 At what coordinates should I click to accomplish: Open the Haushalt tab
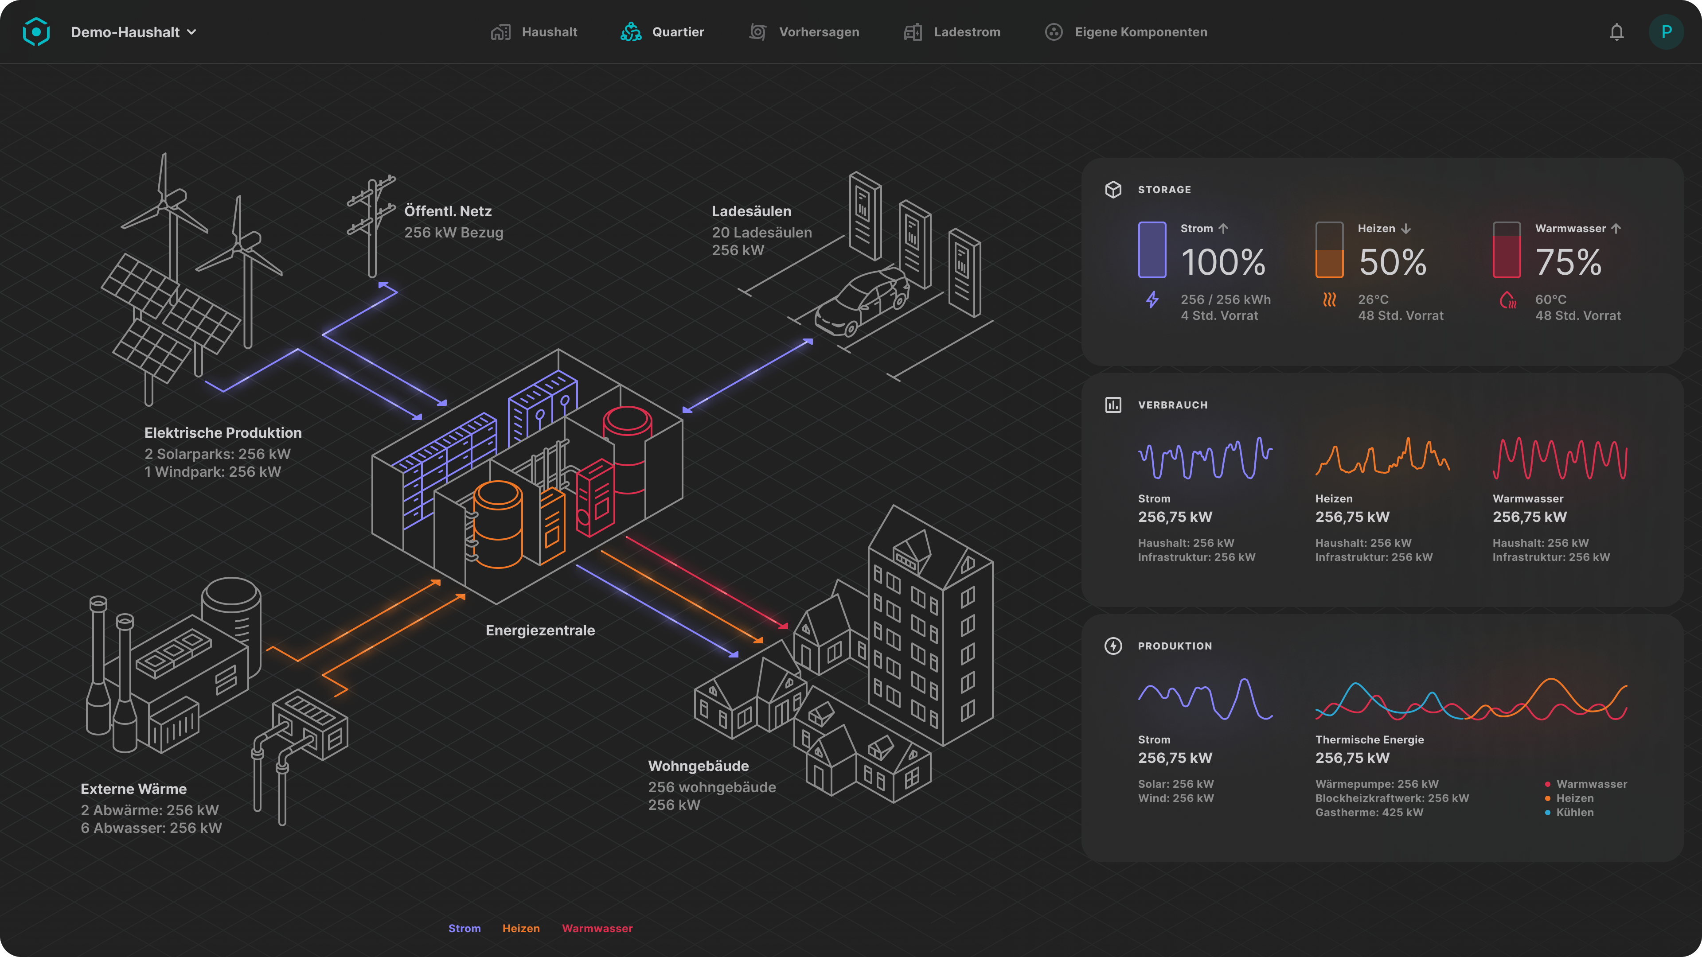tap(534, 32)
